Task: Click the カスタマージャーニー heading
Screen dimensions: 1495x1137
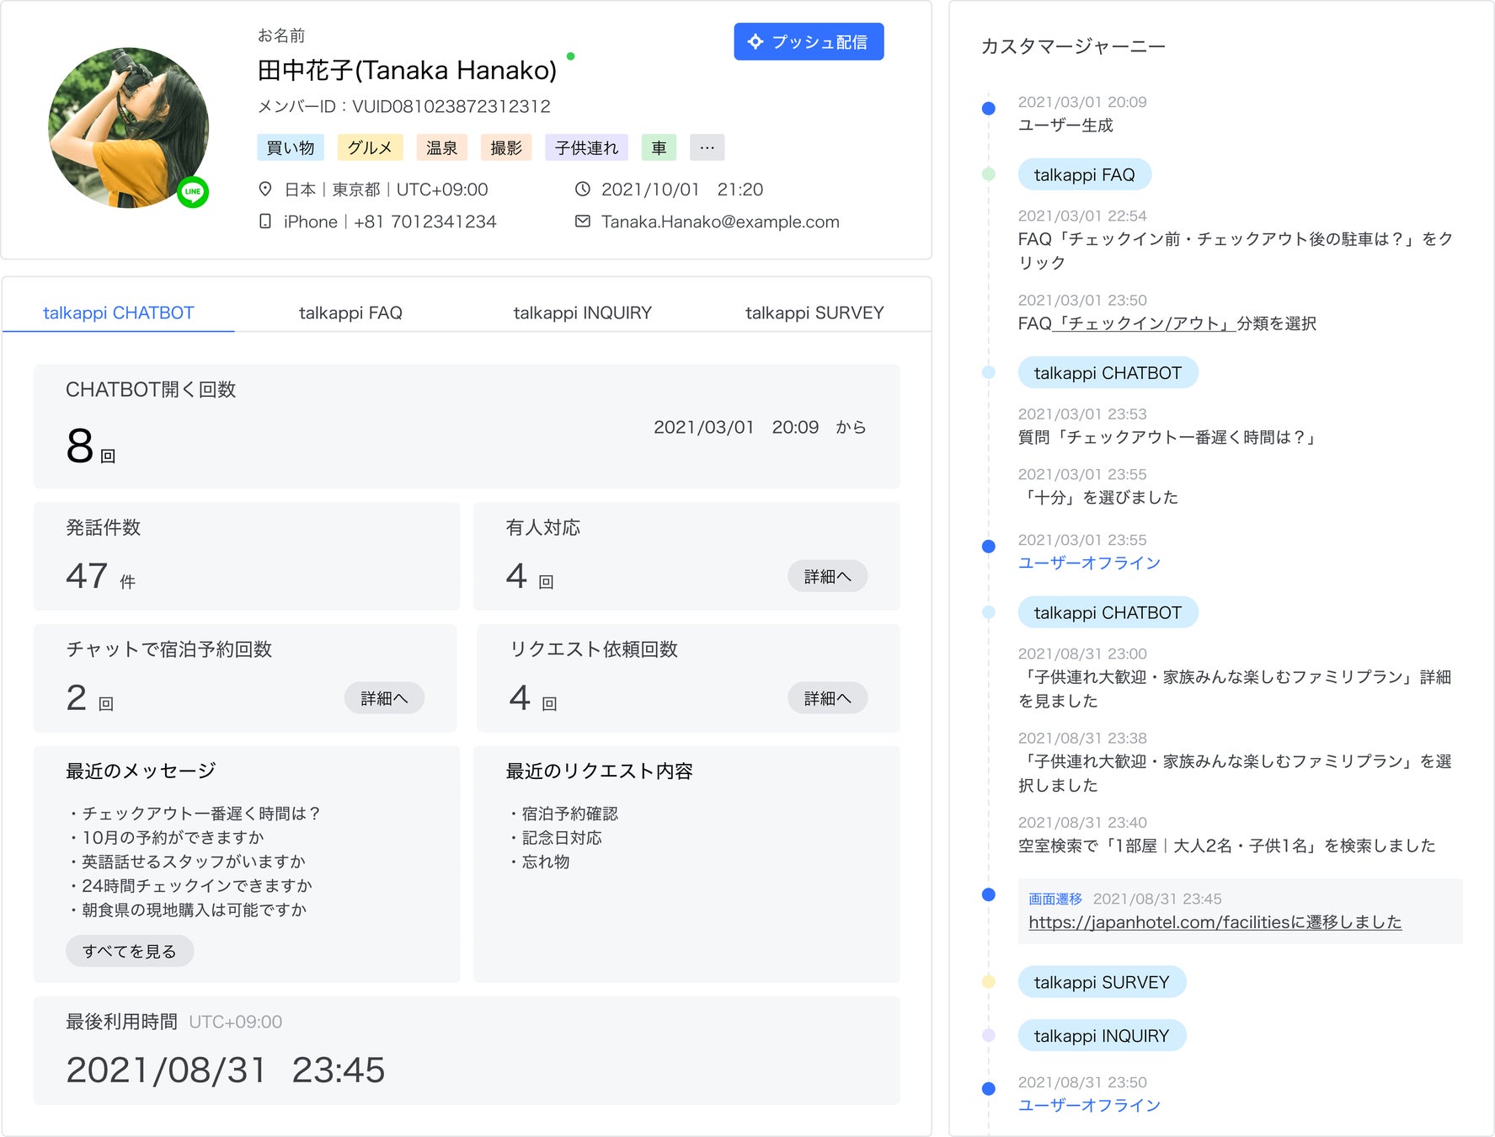Action: 1073,46
